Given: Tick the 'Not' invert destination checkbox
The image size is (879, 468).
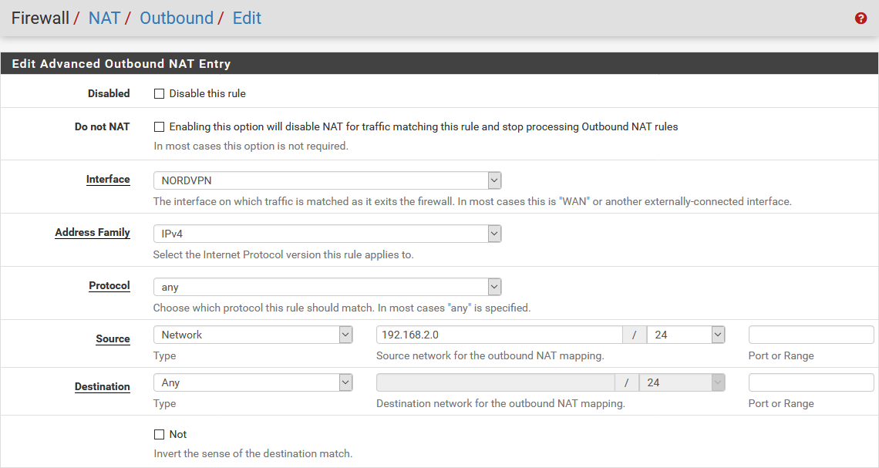Looking at the screenshot, I should point(160,435).
